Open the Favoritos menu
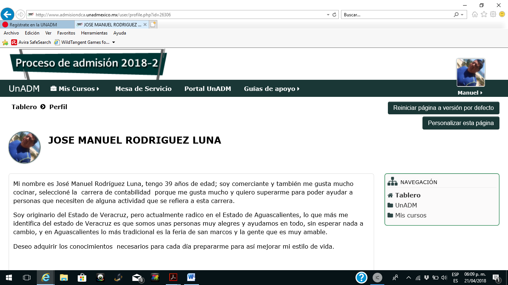 tap(66, 33)
